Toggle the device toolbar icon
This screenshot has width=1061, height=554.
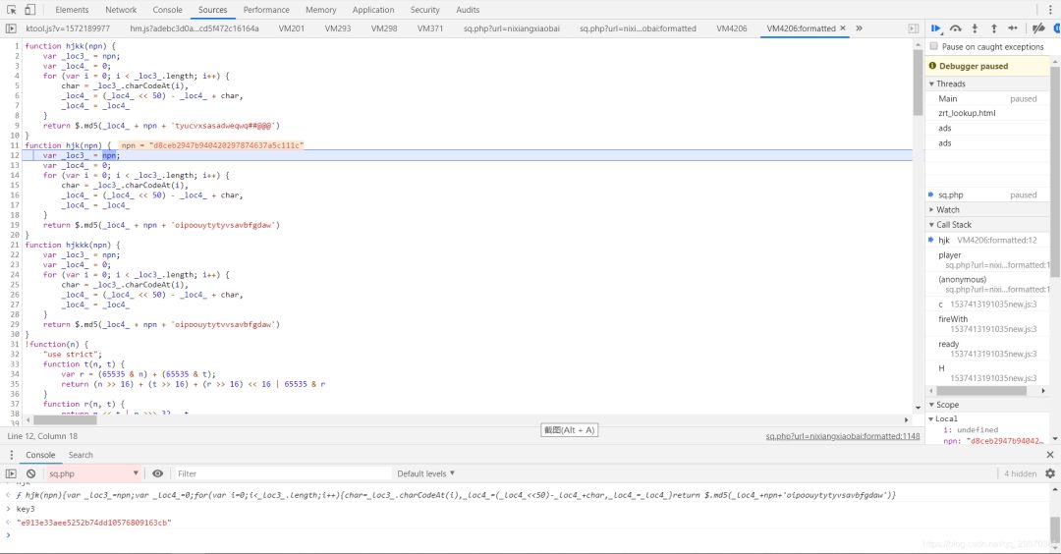pos(30,10)
